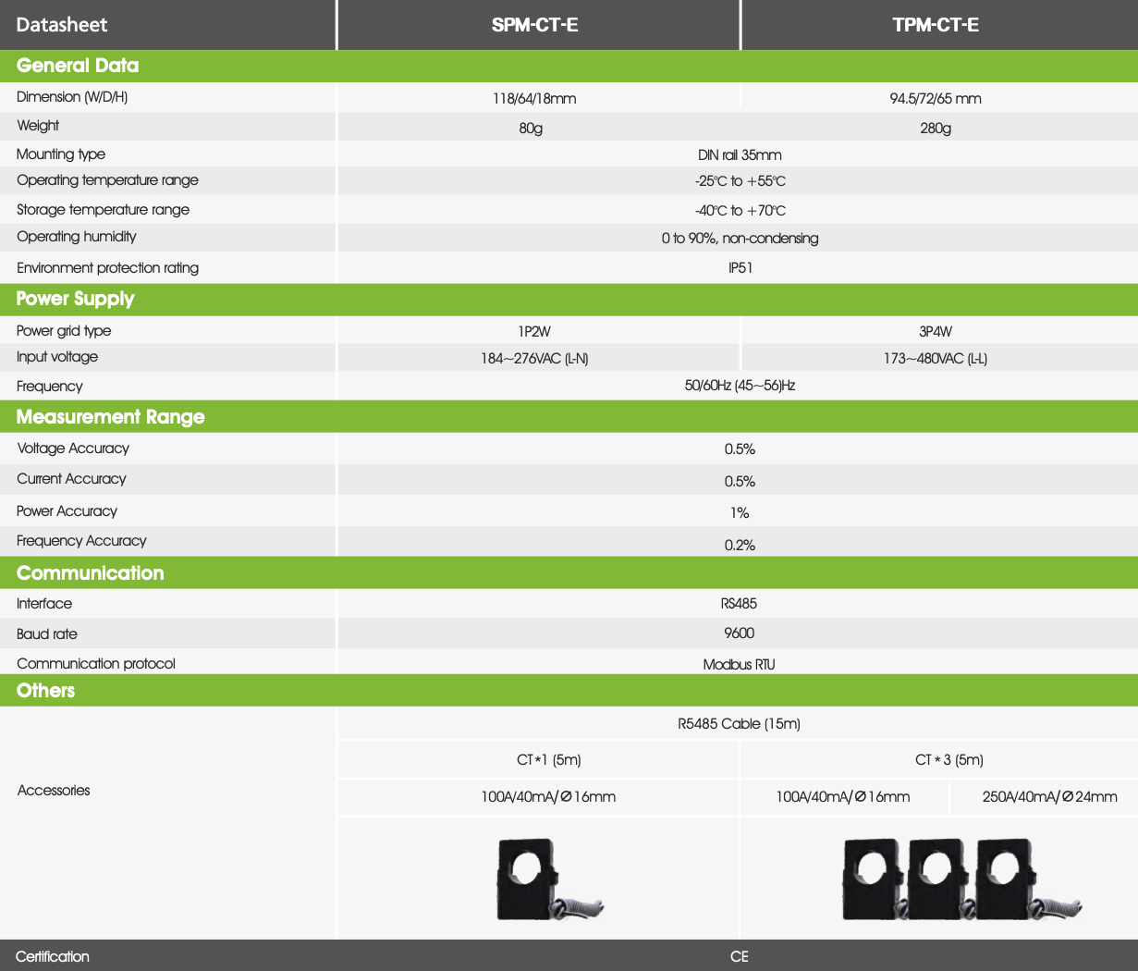
Task: Click 100A/40mA/Ø16mm under TPM-CT-E
Action: click(x=843, y=797)
